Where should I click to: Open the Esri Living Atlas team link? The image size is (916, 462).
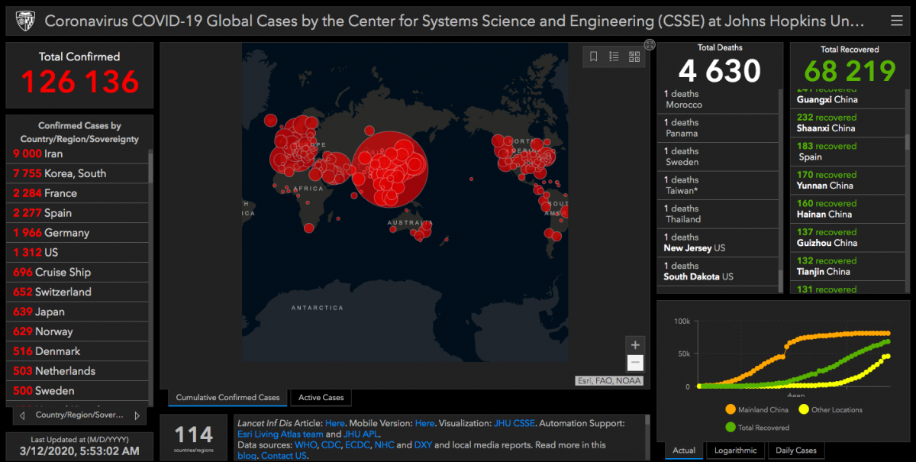tap(280, 434)
